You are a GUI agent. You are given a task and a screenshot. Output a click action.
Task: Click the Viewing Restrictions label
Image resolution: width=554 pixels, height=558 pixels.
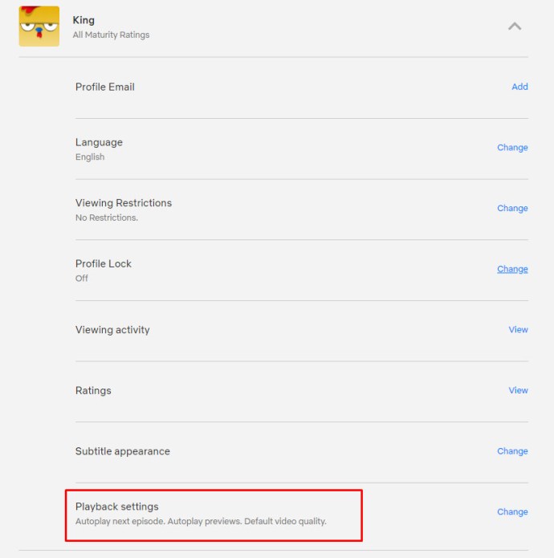tap(123, 203)
